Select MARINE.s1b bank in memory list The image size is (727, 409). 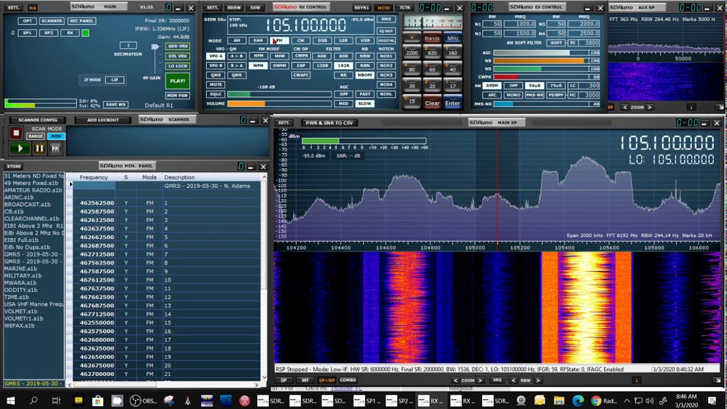coord(20,269)
